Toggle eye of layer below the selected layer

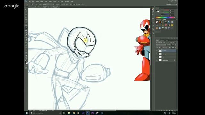pyautogui.click(x=157, y=54)
